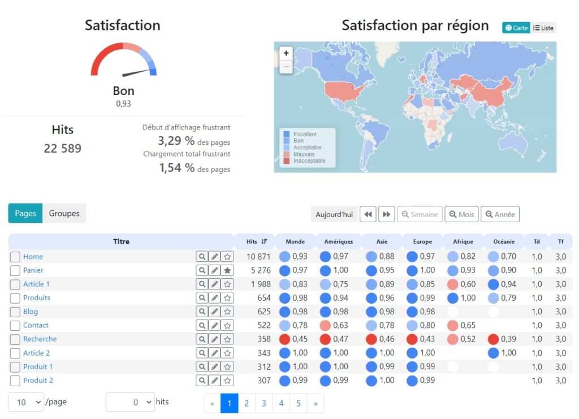Go to page 3 of the results
Viewport: 579px width, 419px height.
[263, 403]
